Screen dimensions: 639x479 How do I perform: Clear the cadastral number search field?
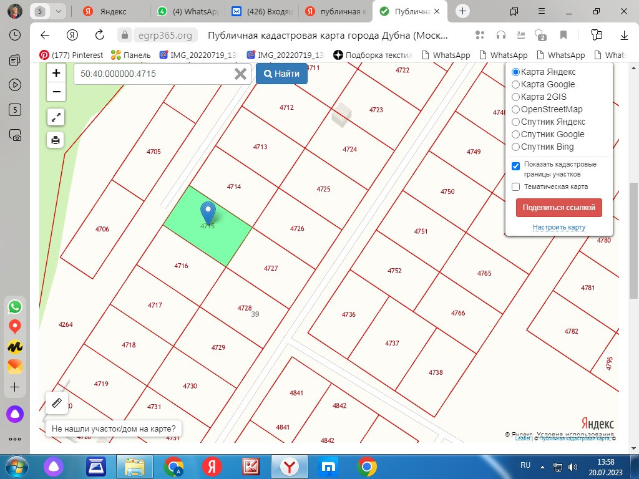[240, 74]
